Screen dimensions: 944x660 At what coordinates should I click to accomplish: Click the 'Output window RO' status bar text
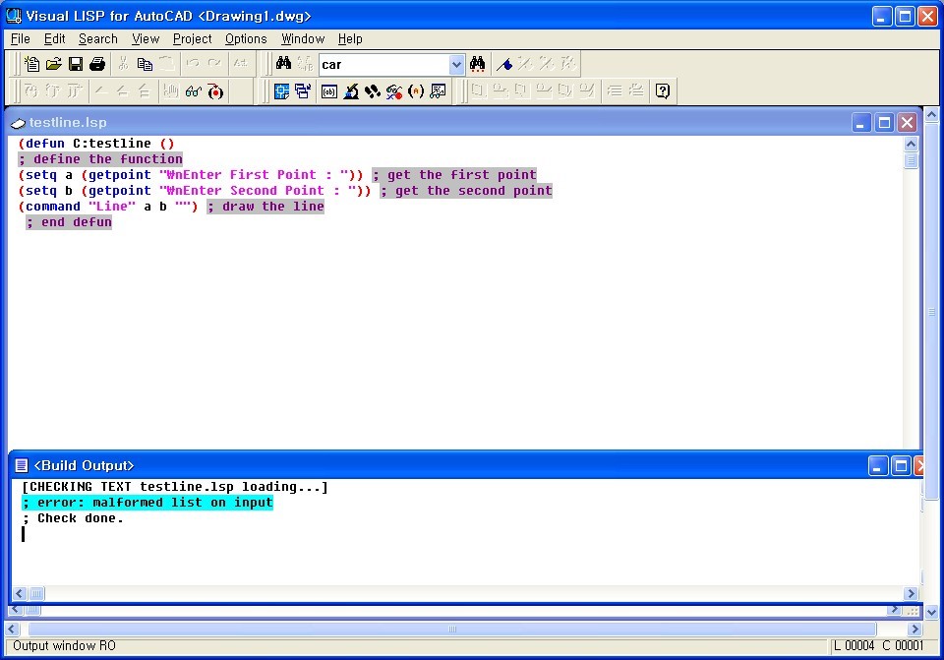pos(65,646)
